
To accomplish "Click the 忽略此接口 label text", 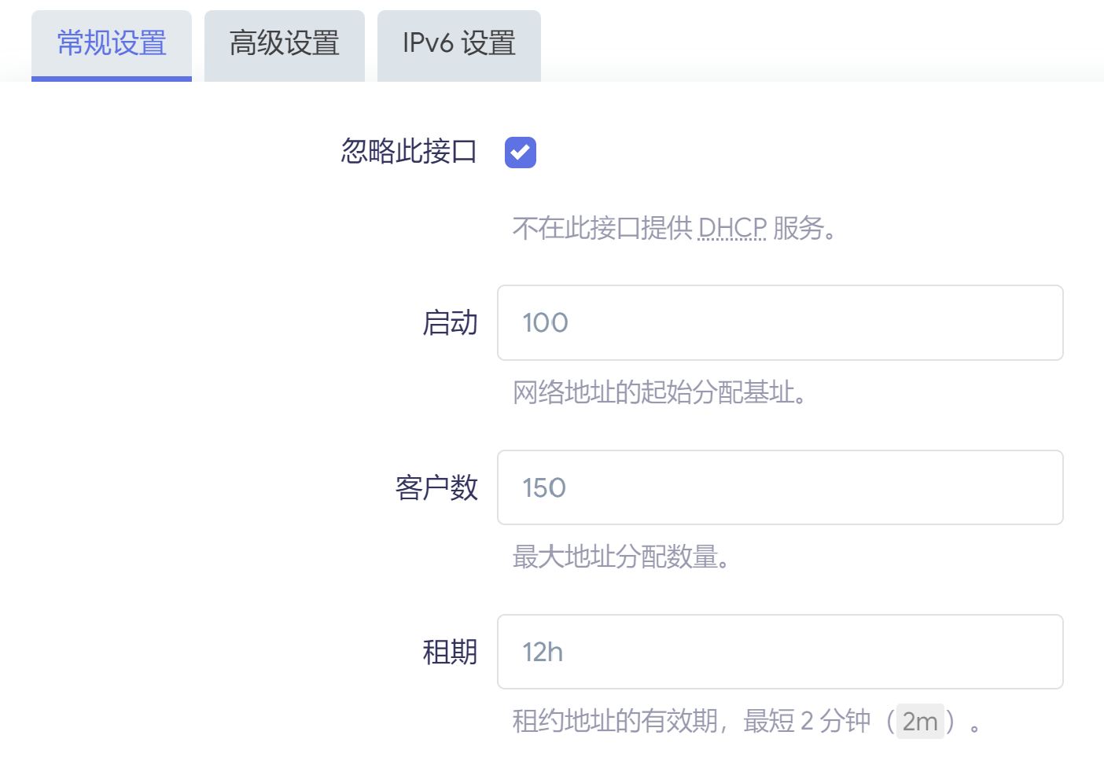I will tap(409, 151).
